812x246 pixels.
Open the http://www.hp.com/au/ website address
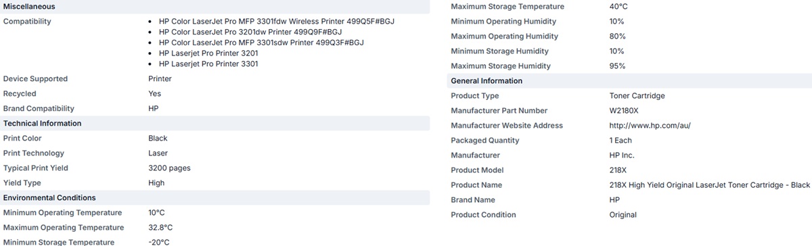(650, 126)
